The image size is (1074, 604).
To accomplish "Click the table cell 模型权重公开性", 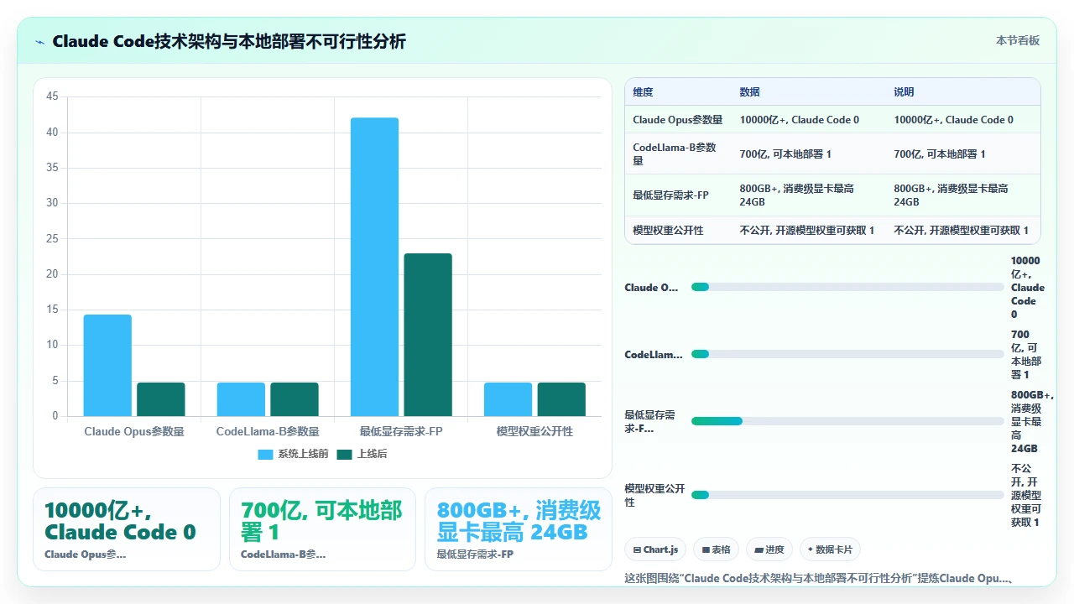I will 678,230.
